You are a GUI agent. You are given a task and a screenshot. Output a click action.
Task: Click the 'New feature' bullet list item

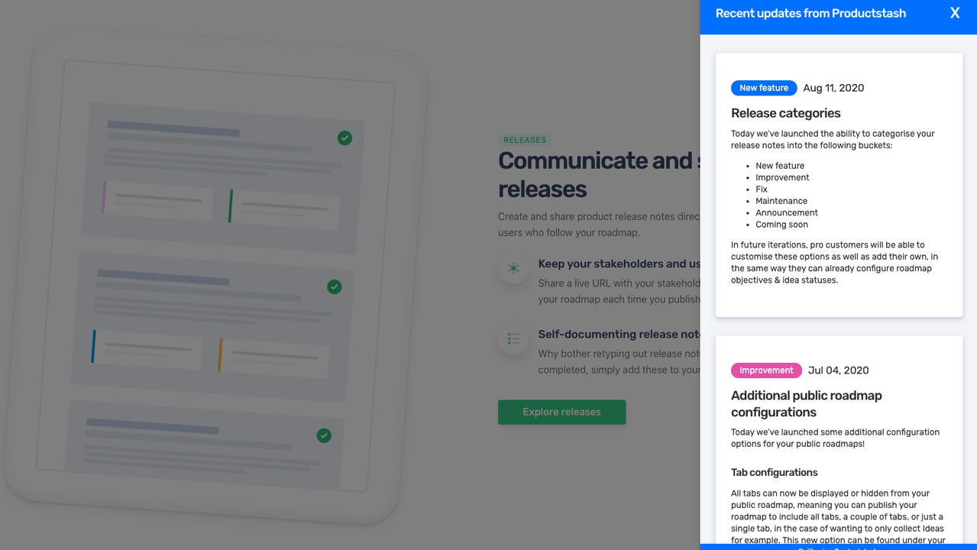tap(780, 166)
